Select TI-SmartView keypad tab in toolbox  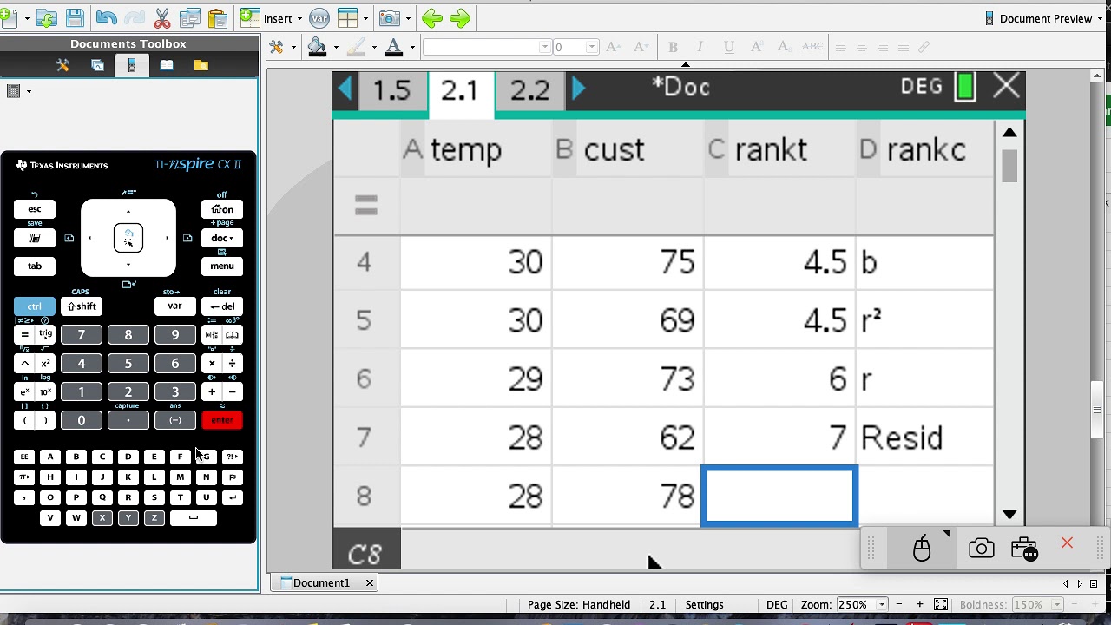coord(132,65)
